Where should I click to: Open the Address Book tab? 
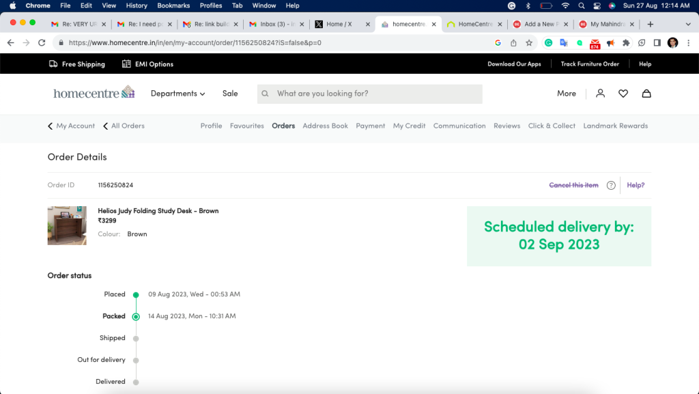pyautogui.click(x=325, y=126)
